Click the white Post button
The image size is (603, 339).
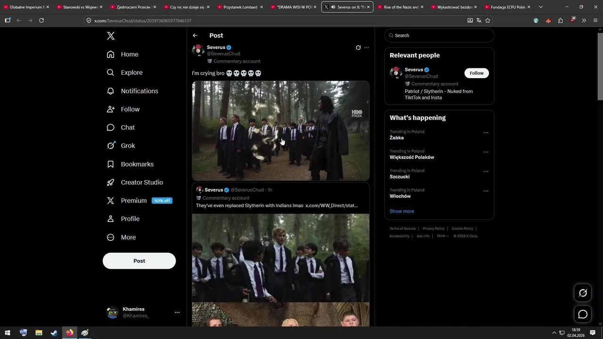[x=139, y=261]
